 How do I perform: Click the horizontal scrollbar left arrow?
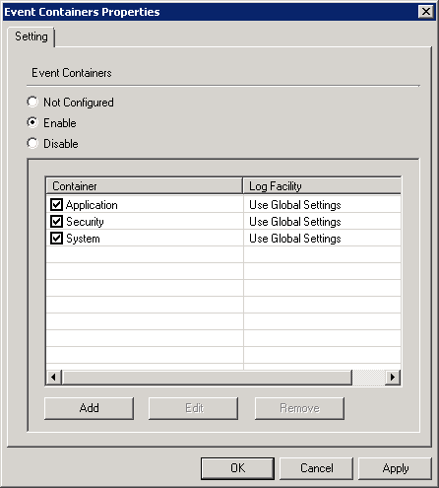click(53, 378)
